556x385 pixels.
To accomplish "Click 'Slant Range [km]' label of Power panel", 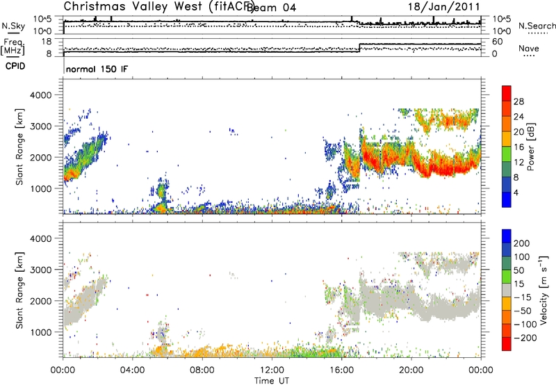I will (x=19, y=147).
